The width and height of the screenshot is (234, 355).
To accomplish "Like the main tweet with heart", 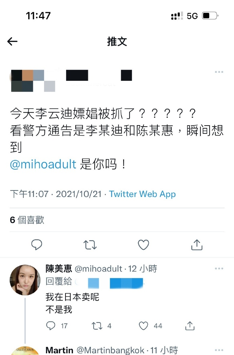I will point(143,245).
